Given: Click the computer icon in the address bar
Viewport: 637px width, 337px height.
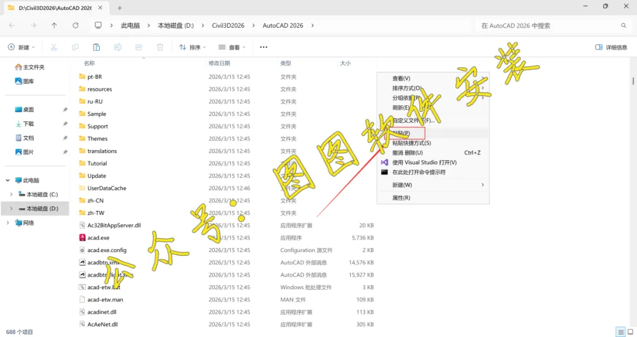Looking at the screenshot, I should coord(98,25).
